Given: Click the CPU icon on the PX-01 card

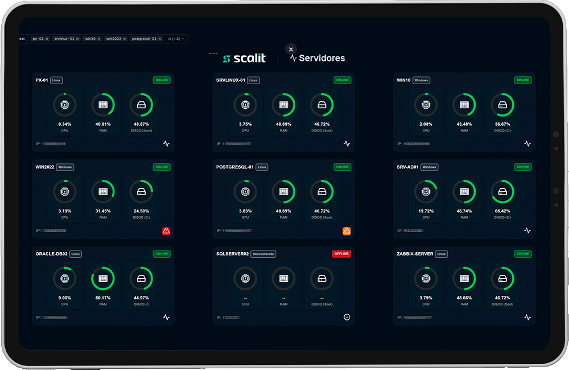Looking at the screenshot, I should click(x=64, y=104).
